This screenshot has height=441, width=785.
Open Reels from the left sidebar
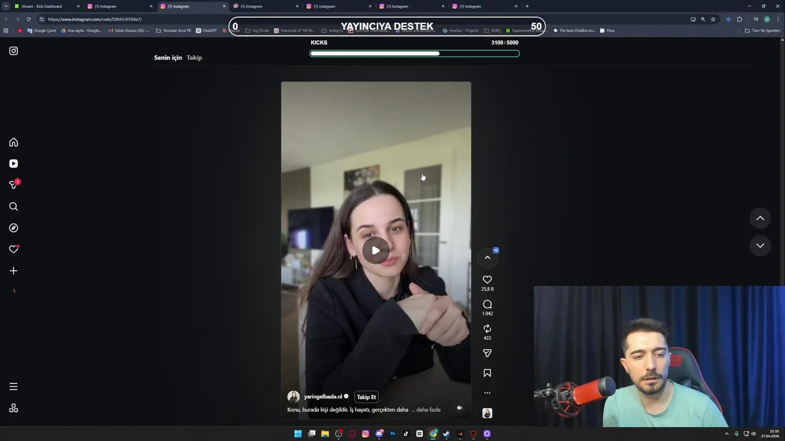tap(13, 164)
